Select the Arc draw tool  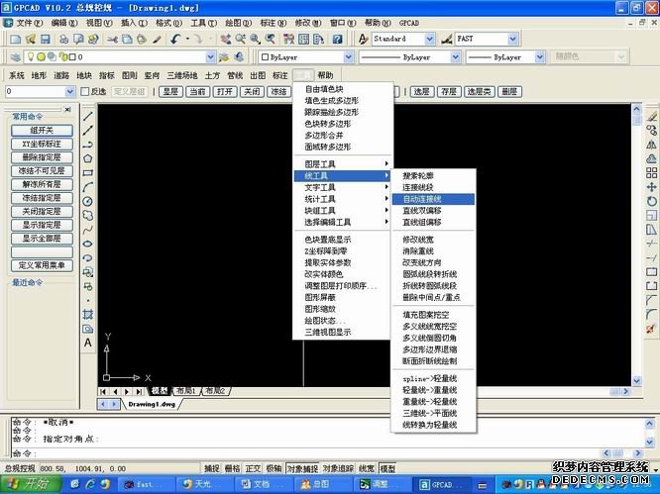click(x=87, y=187)
